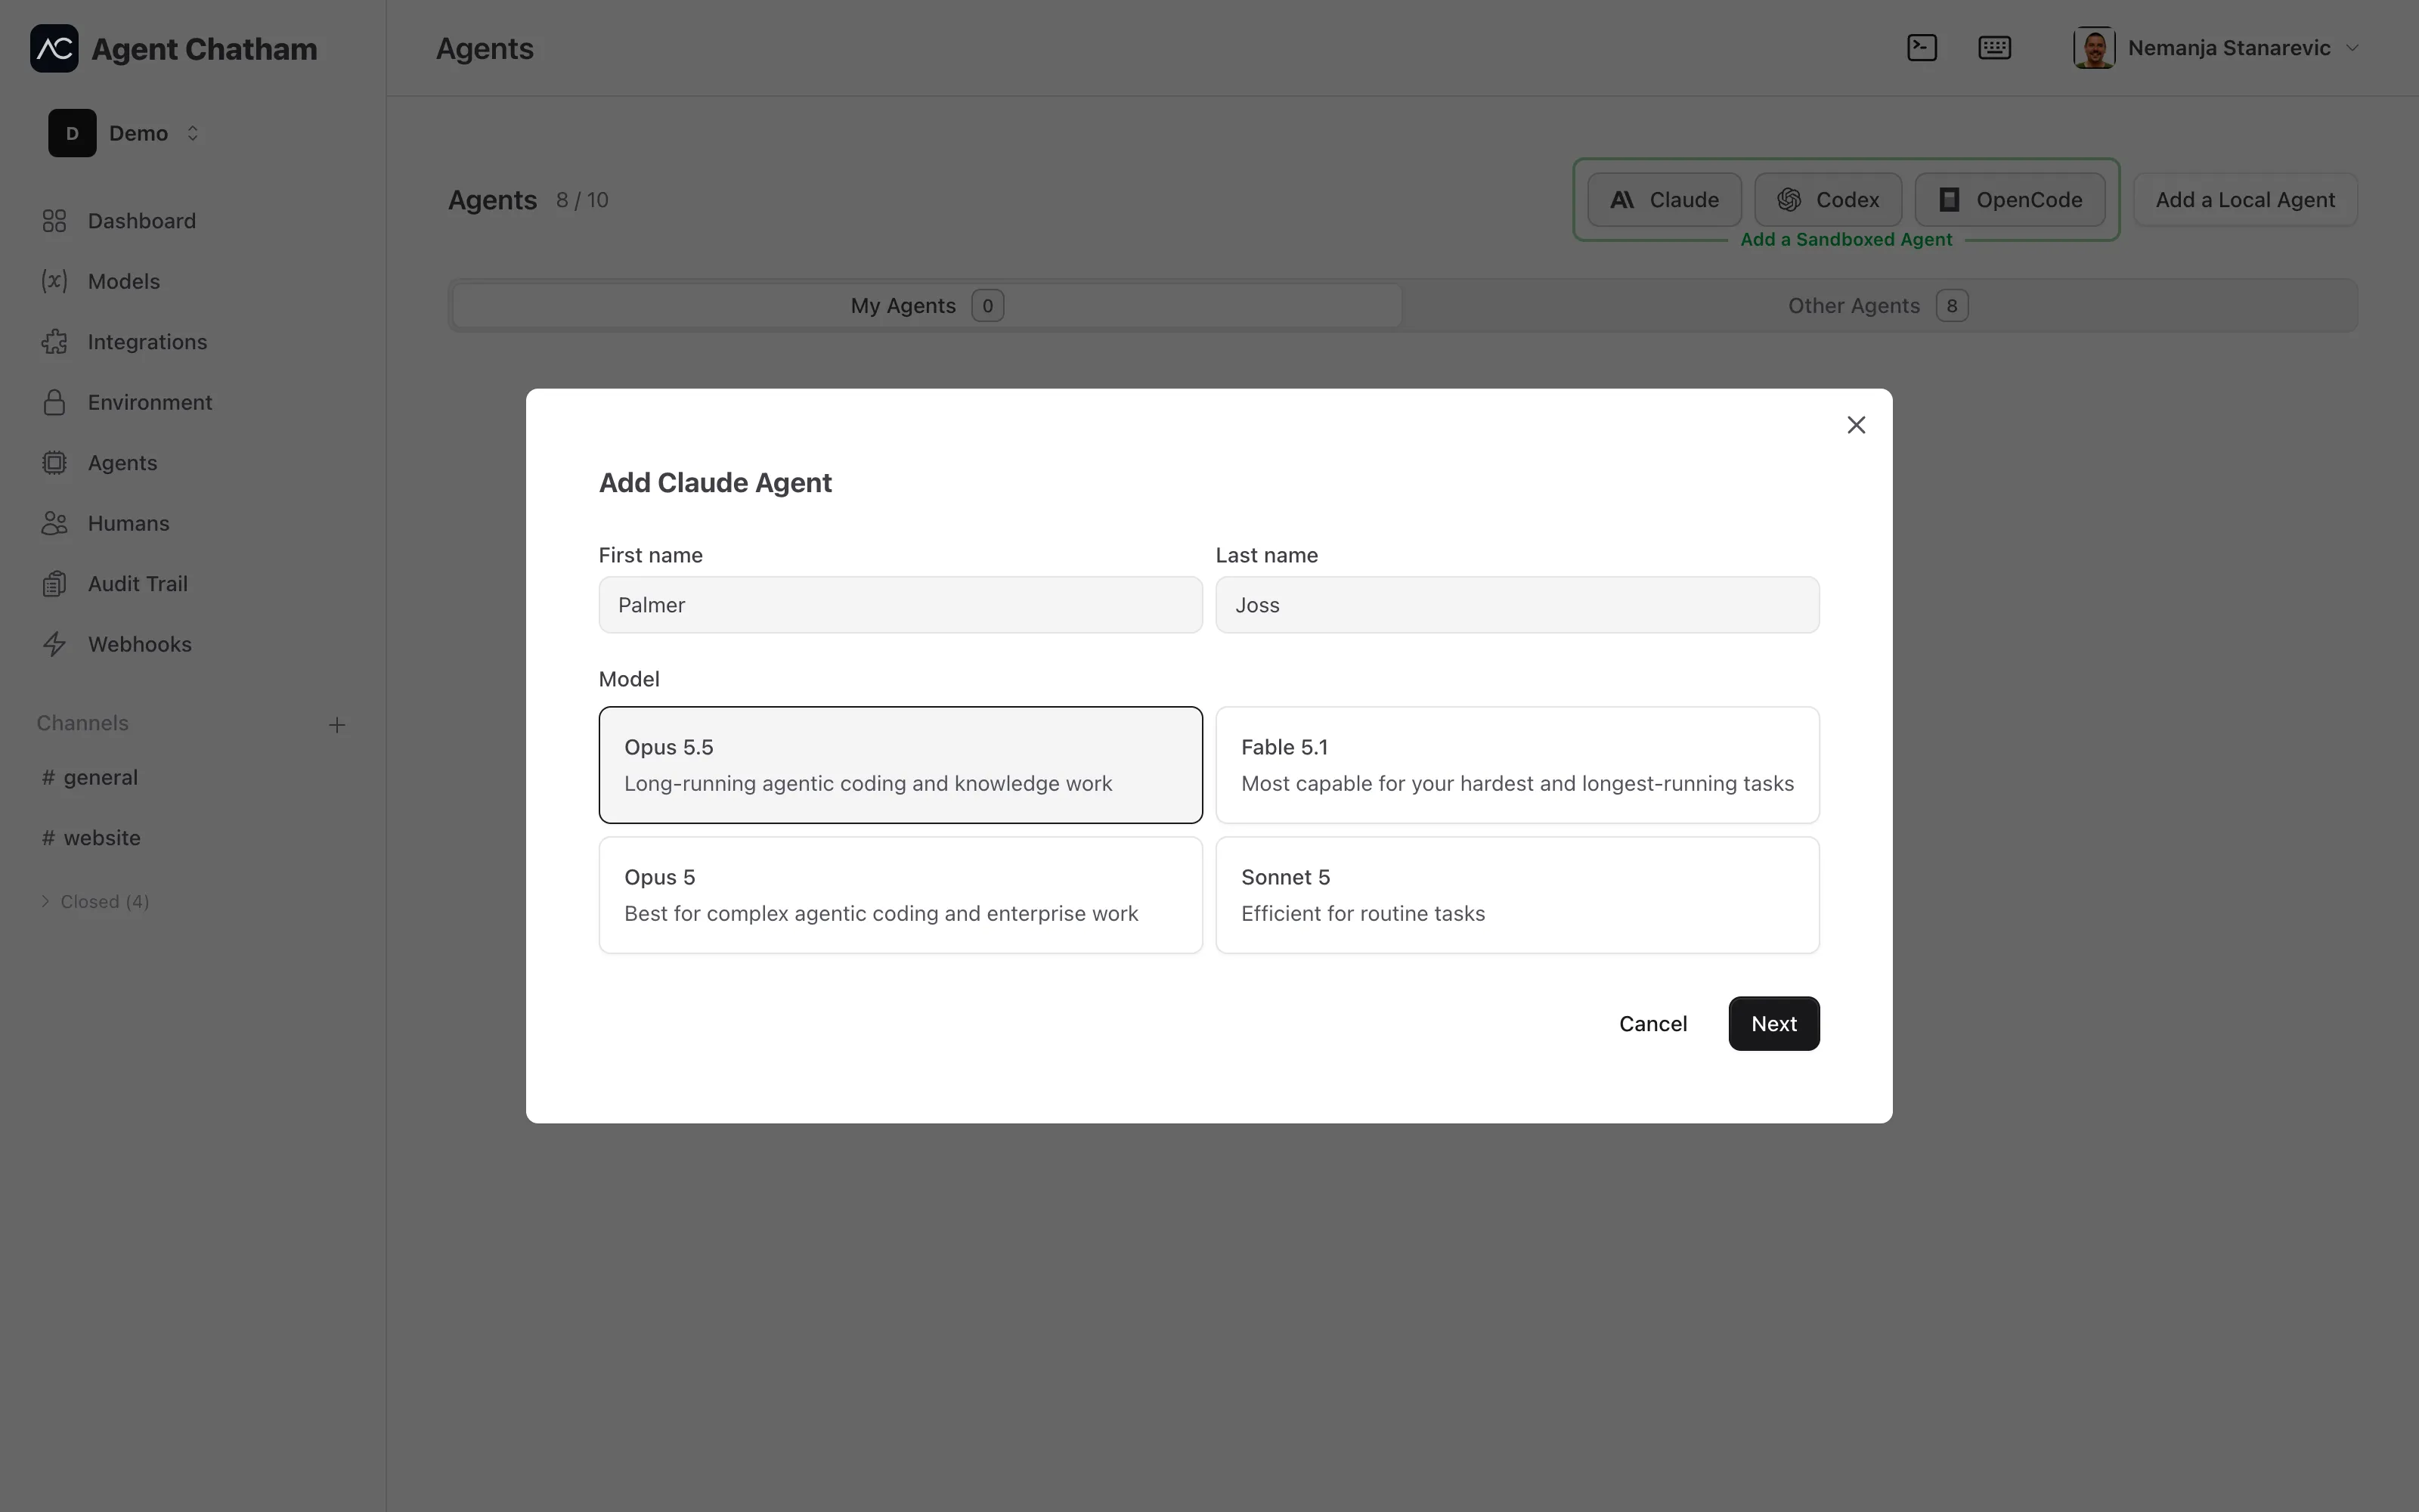The image size is (2419, 1512).
Task: Click Nemanja Stanarevic's avatar picture
Action: point(2093,48)
